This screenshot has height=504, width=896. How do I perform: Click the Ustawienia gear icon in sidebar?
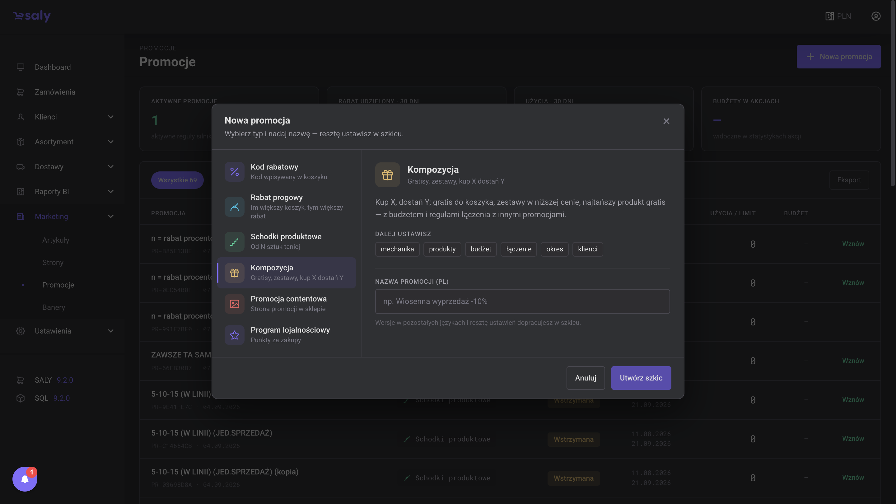[x=21, y=331]
